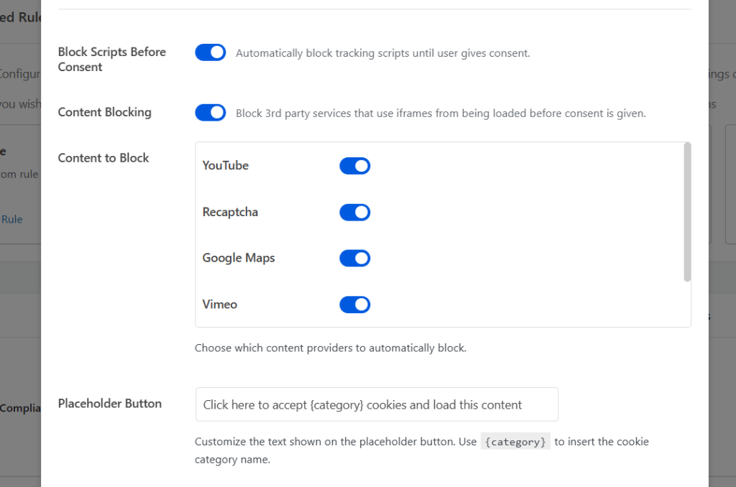Click the Block Scripts Before Consent label
Image resolution: width=736 pixels, height=487 pixels.
tap(111, 59)
